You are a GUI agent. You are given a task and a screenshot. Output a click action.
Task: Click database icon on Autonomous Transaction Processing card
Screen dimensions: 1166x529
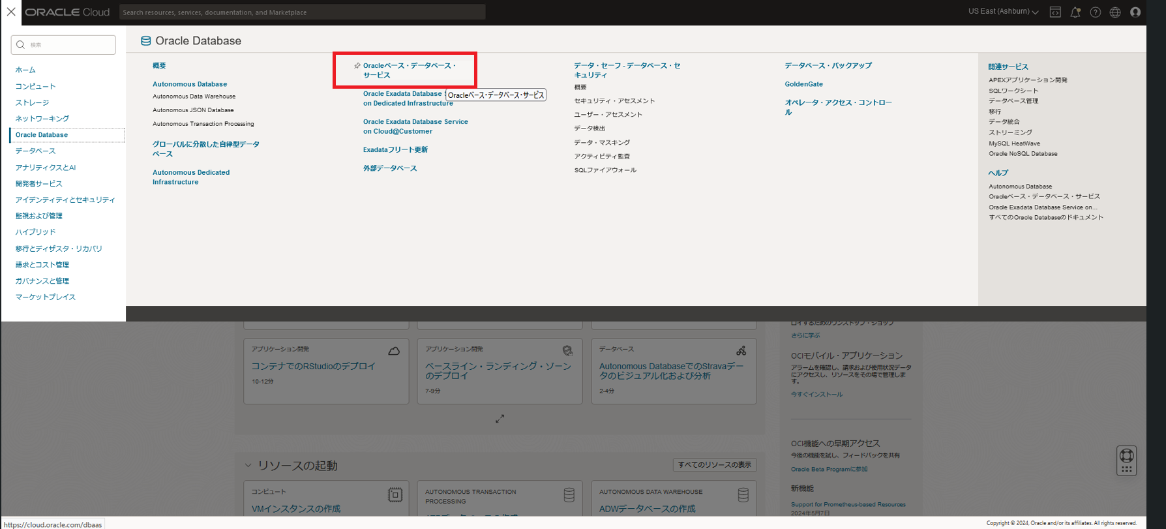tap(569, 494)
